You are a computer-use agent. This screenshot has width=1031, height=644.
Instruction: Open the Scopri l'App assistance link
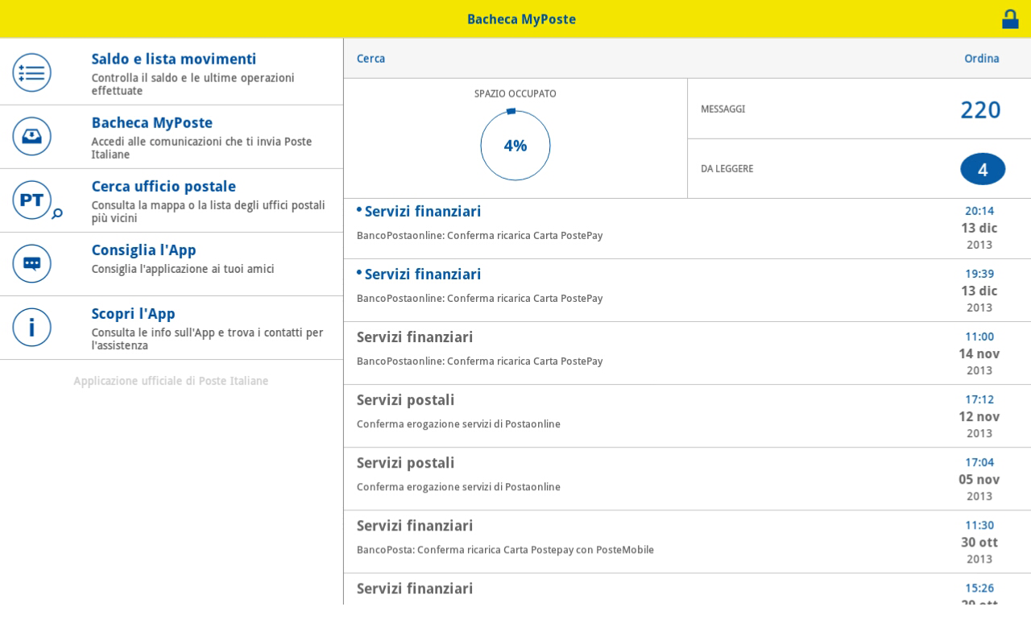tap(133, 313)
